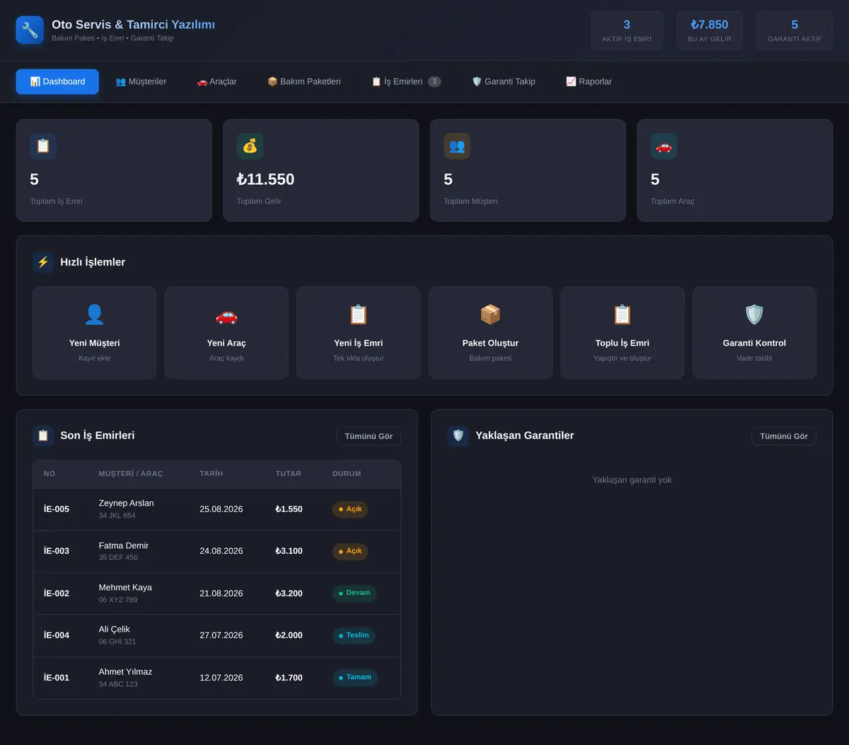Viewport: 849px width, 745px height.
Task: Click the Aktif İş Emri header stat
Action: 627,30
